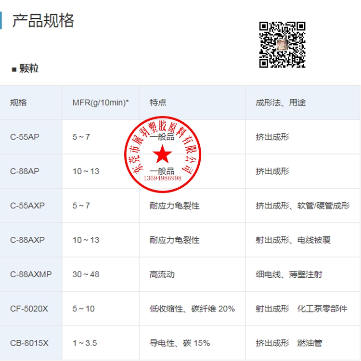Select the C-55AP grade cell
Viewport: 361px width, 361px height.
point(25,137)
